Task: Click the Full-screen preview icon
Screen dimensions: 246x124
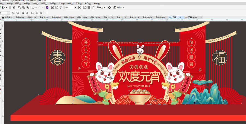Action: [x=79, y=7]
